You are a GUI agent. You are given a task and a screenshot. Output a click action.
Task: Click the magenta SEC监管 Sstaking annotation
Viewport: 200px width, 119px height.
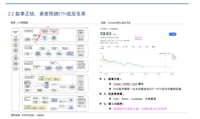click(x=138, y=38)
